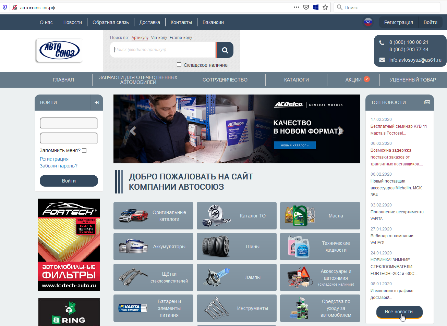Go to previous banner slide arrow
The height and width of the screenshot is (326, 447).
[133, 131]
